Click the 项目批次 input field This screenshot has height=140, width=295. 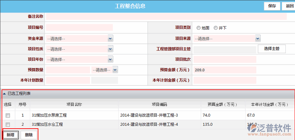tap(225, 60)
